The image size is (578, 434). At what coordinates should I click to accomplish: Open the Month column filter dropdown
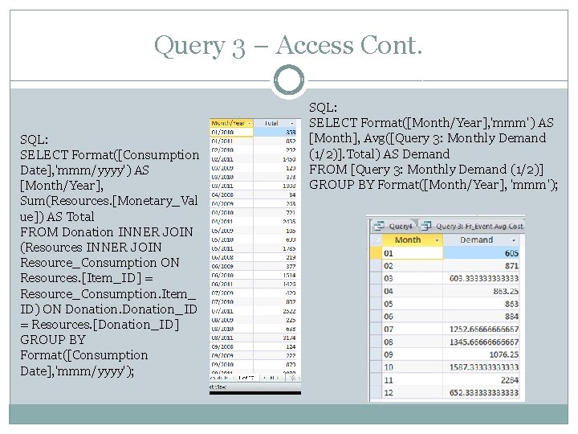[x=438, y=240]
